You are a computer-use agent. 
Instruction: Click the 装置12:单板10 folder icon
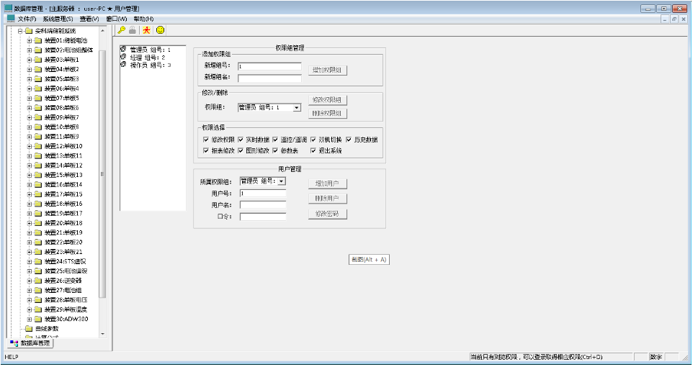click(x=38, y=146)
